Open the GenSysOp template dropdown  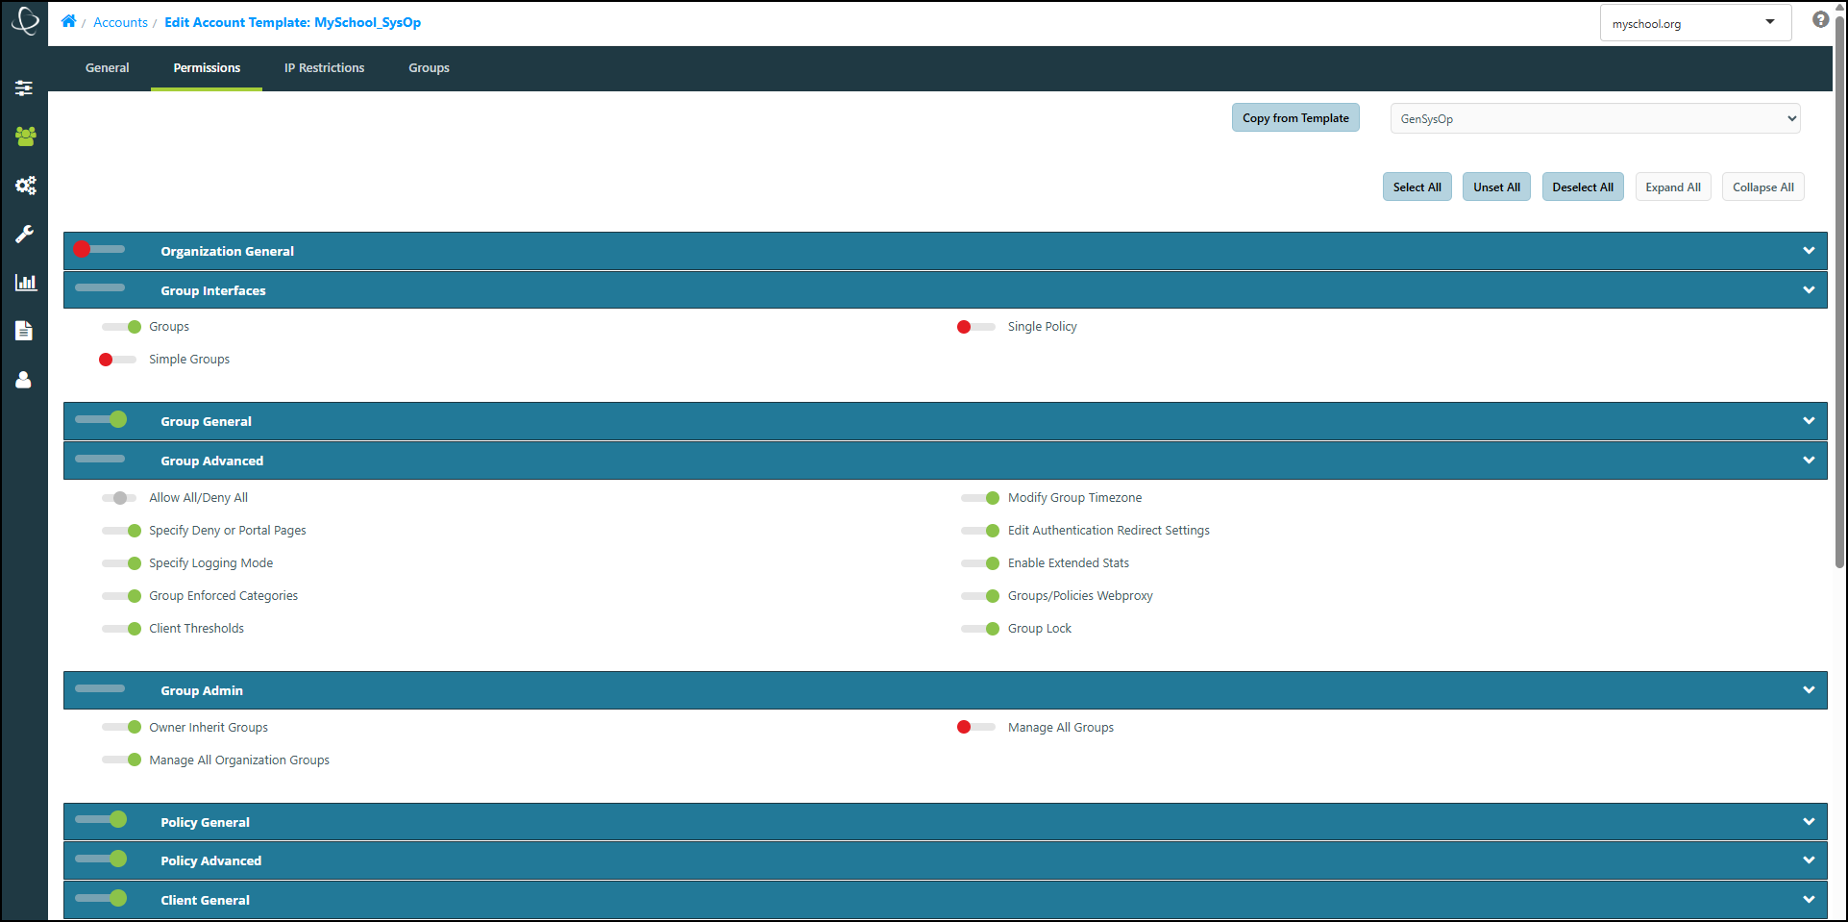1594,118
